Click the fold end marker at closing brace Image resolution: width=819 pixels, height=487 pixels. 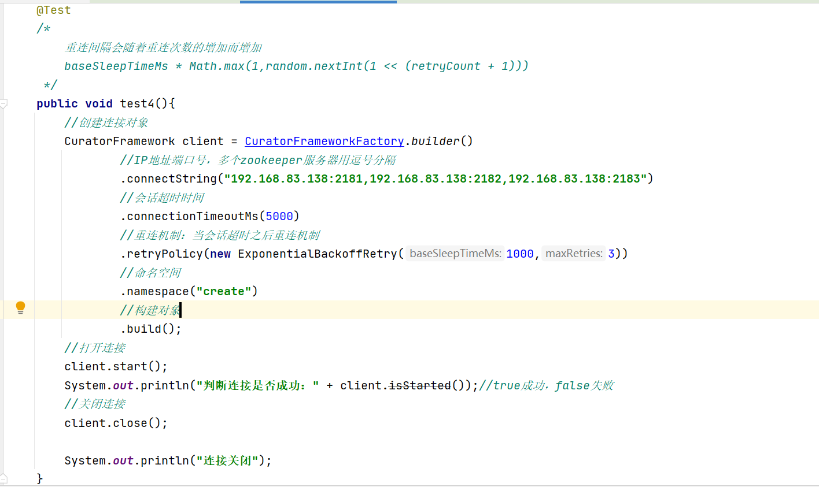(3, 478)
